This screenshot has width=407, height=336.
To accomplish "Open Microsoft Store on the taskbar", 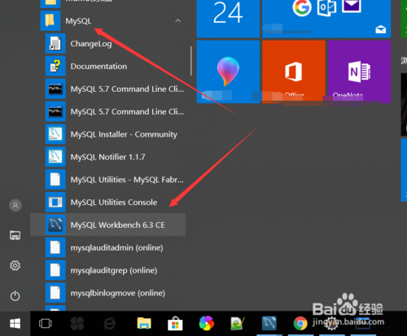I will tap(175, 324).
